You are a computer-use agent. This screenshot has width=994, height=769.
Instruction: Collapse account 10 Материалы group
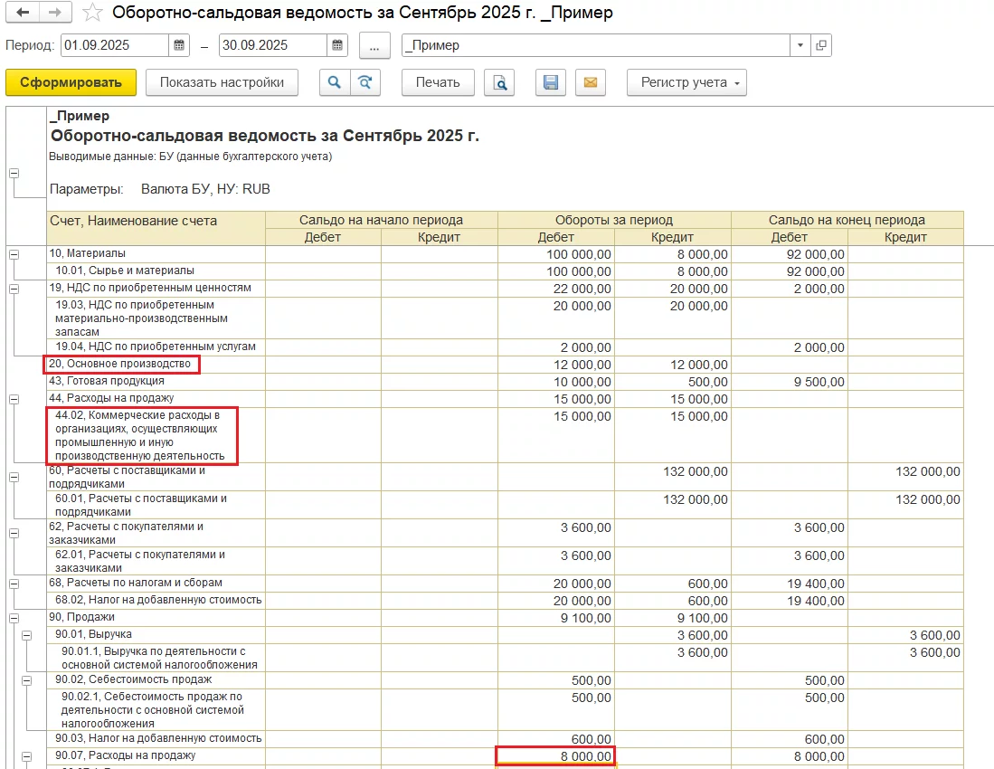14,254
